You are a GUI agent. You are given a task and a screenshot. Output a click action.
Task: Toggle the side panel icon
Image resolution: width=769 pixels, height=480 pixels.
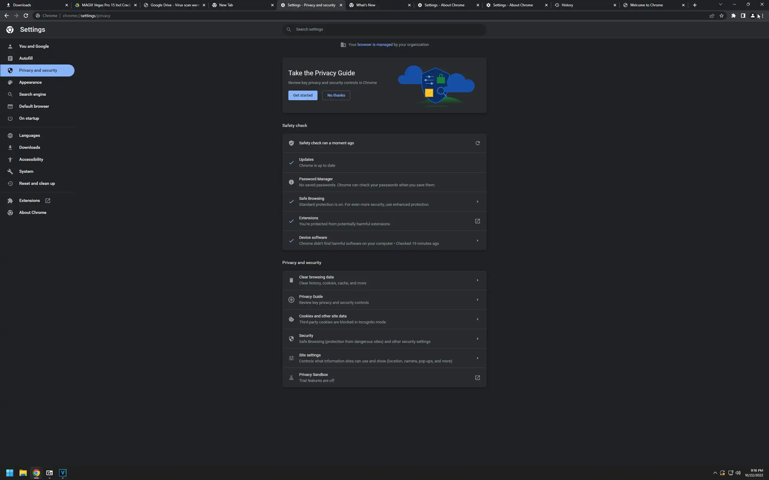tap(743, 16)
